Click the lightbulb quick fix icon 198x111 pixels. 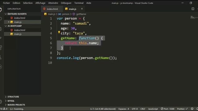click(59, 32)
